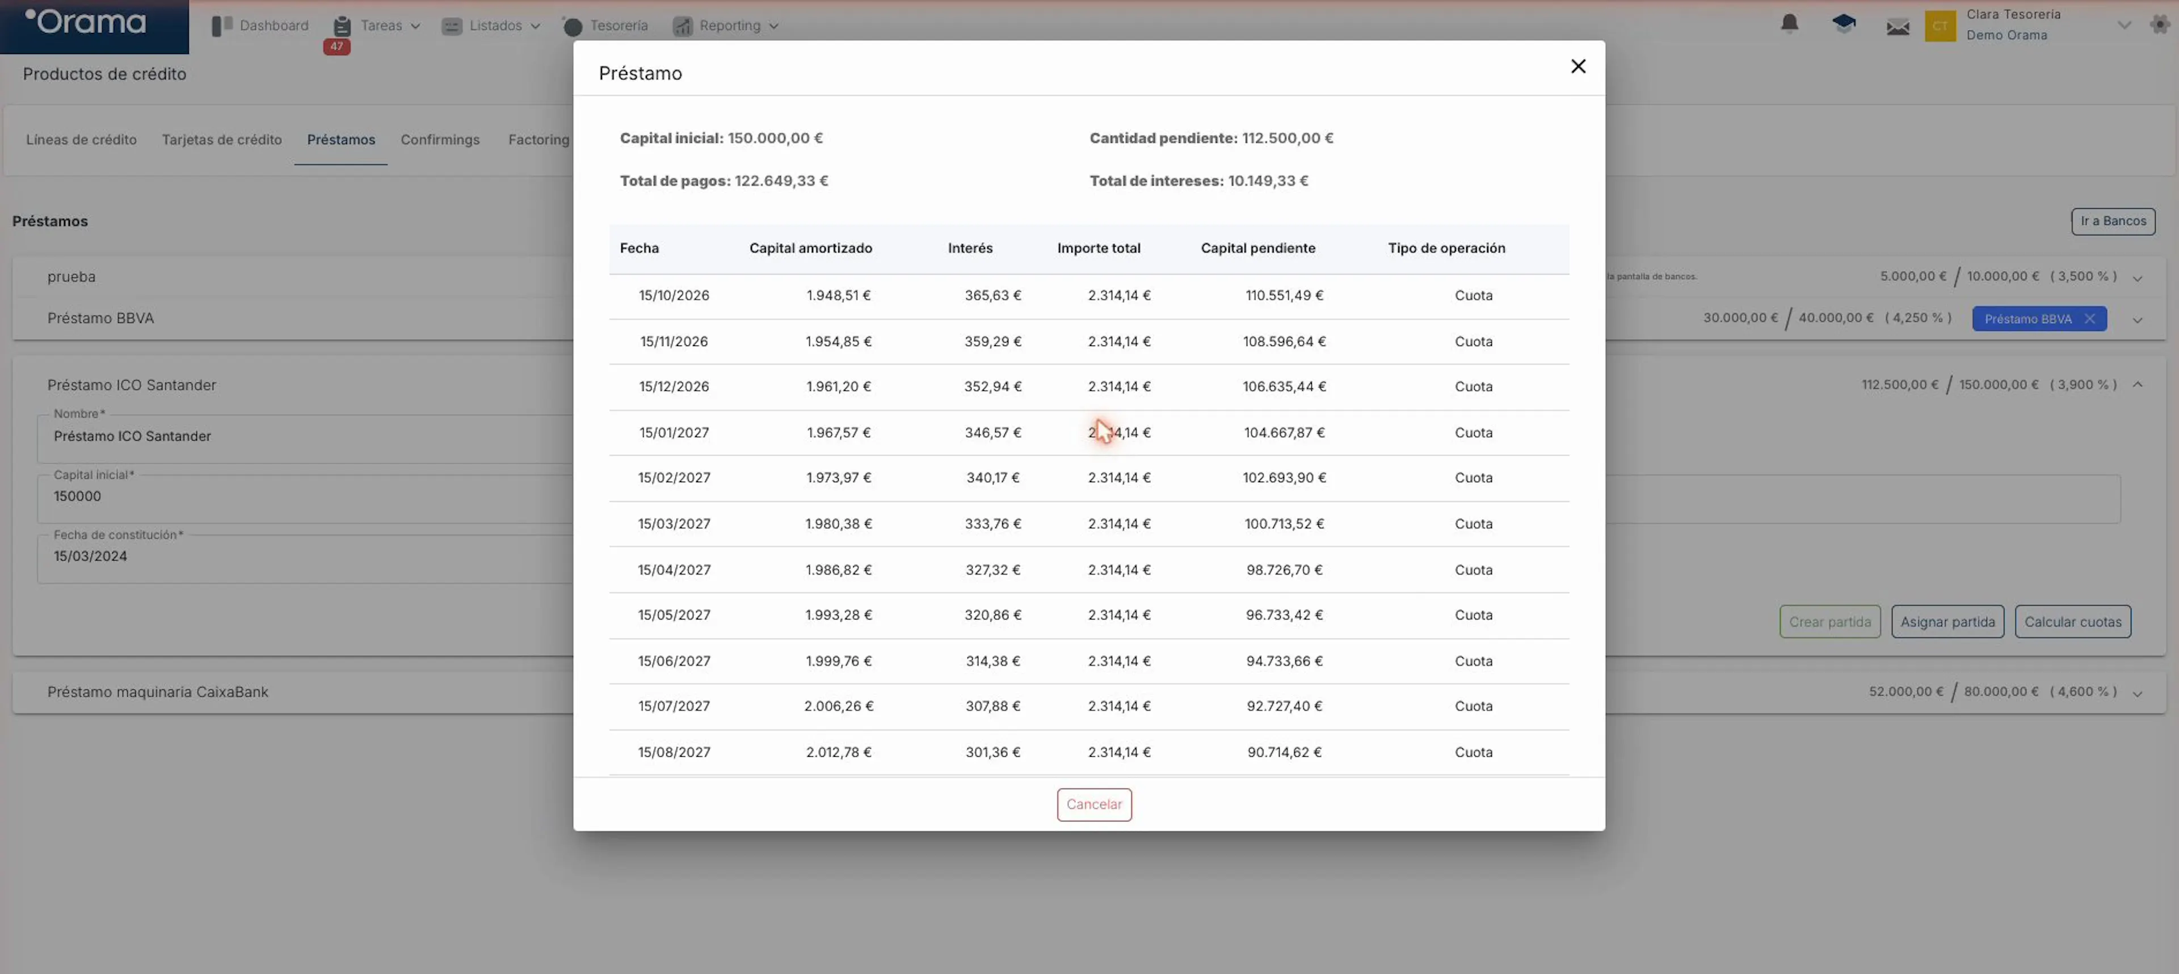
Task: Click the Capital pendiente column header
Action: coord(1258,248)
